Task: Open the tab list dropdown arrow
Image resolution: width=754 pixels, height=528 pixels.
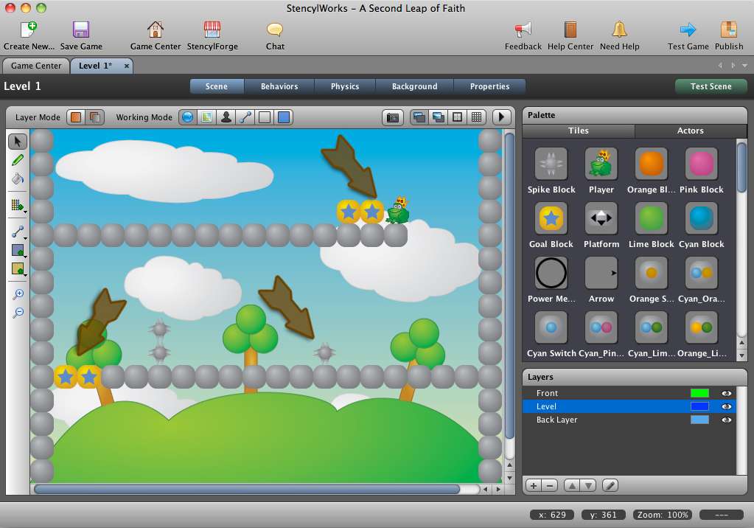Action: tap(744, 66)
